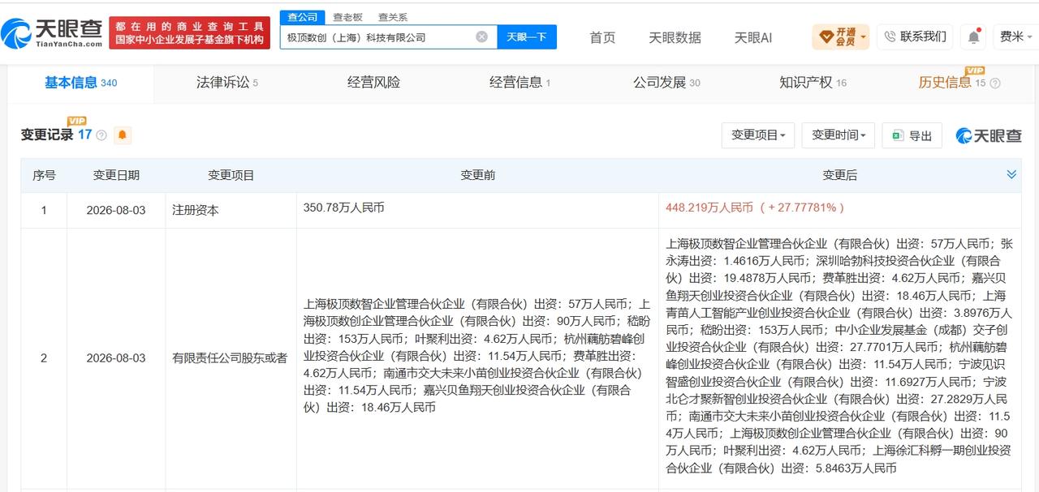Click the help icon beside 历史信息 tab
Image resolution: width=1039 pixels, height=492 pixels.
(x=995, y=83)
